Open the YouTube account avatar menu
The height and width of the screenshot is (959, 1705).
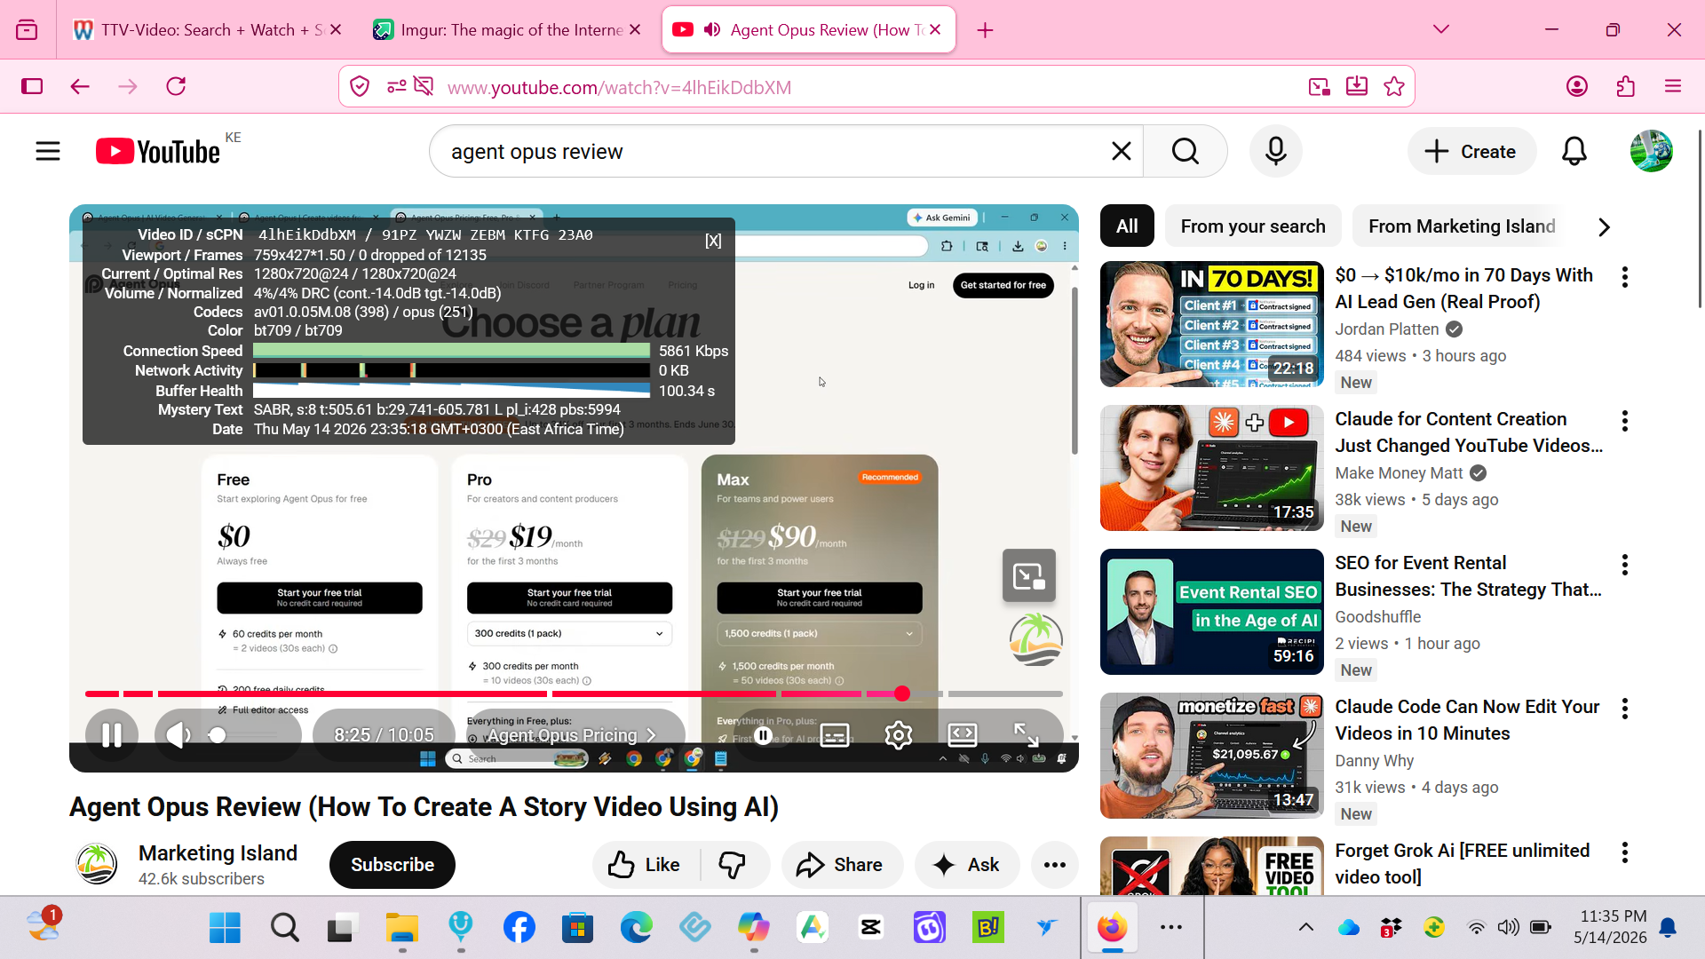pyautogui.click(x=1652, y=151)
